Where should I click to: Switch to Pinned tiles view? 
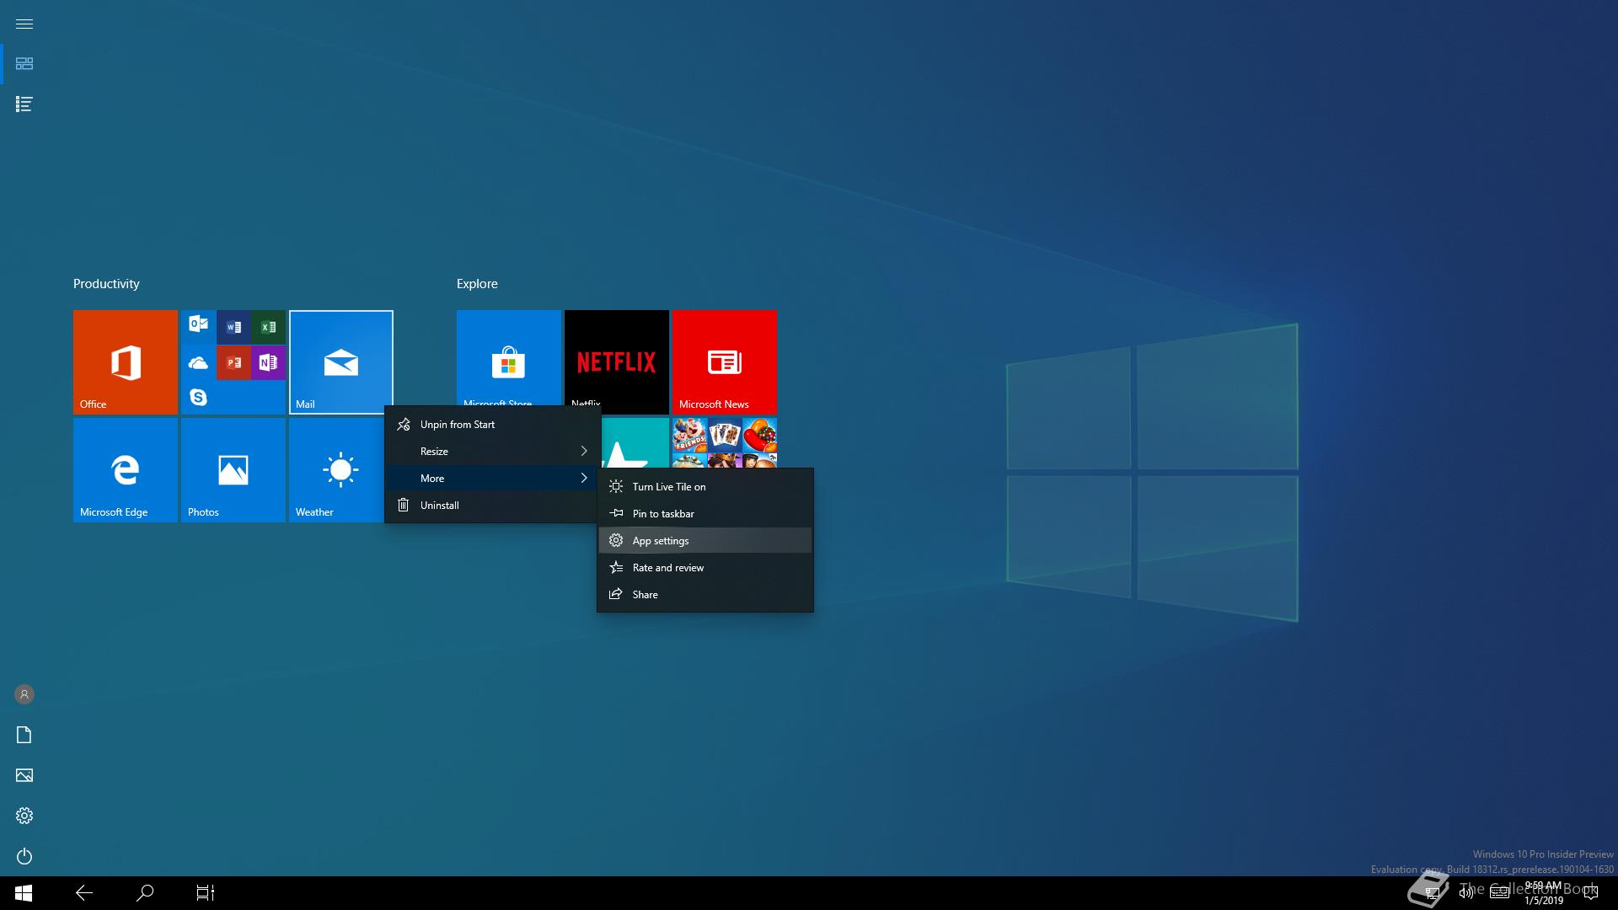pyautogui.click(x=24, y=64)
